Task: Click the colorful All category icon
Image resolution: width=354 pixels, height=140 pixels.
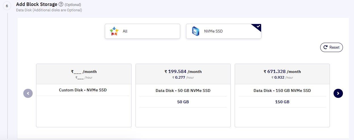Action: [114, 31]
